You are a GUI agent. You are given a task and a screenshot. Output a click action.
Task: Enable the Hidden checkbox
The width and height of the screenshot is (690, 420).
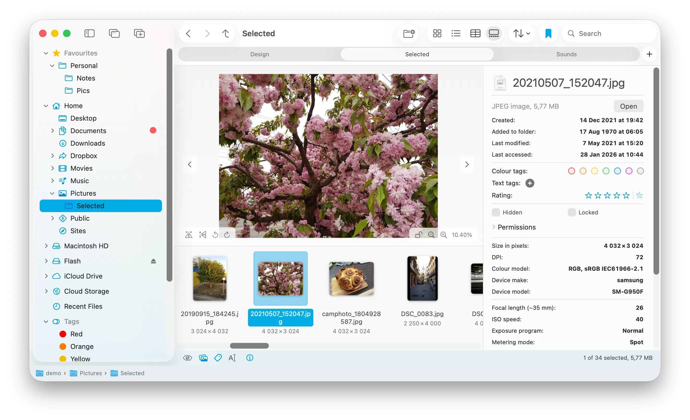(496, 212)
